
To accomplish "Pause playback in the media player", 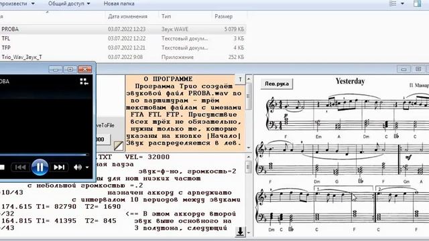I will point(40,167).
